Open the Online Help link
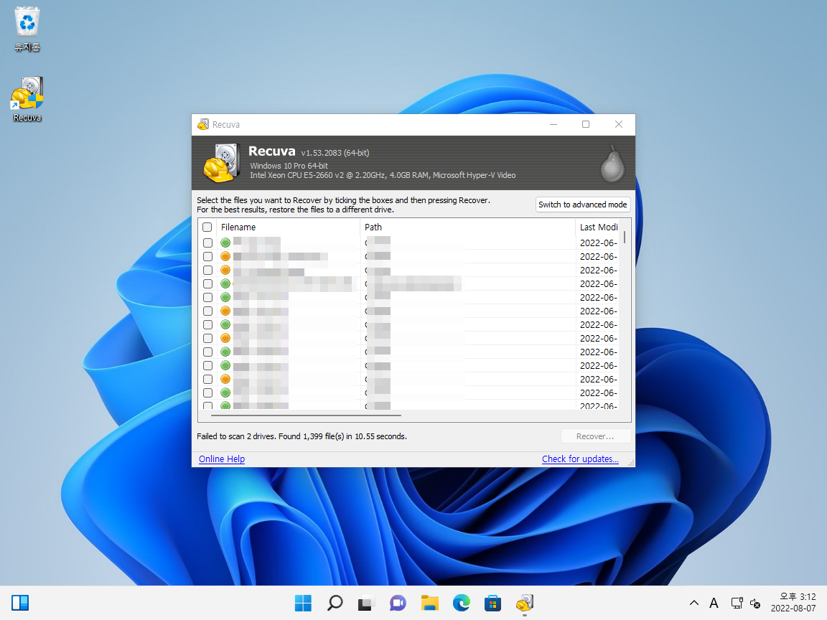Screen dimensions: 827x620 222,459
